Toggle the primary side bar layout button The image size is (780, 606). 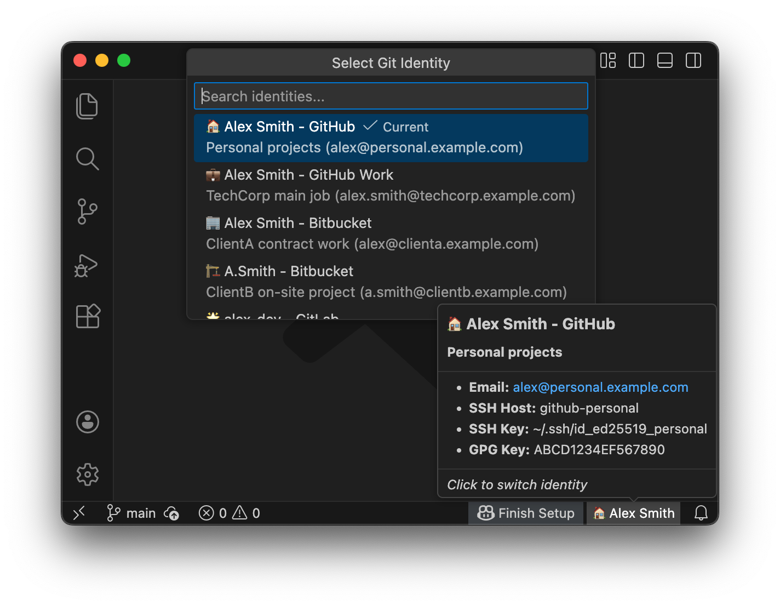coord(636,60)
